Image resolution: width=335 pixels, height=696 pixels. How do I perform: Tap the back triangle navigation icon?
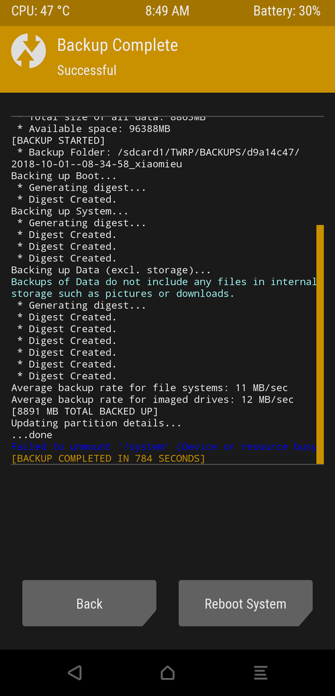pos(75,672)
